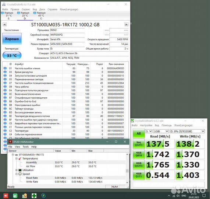The width and height of the screenshot is (210, 199).
Task: Click the Air Flow temperature row
Action: tap(67, 166)
